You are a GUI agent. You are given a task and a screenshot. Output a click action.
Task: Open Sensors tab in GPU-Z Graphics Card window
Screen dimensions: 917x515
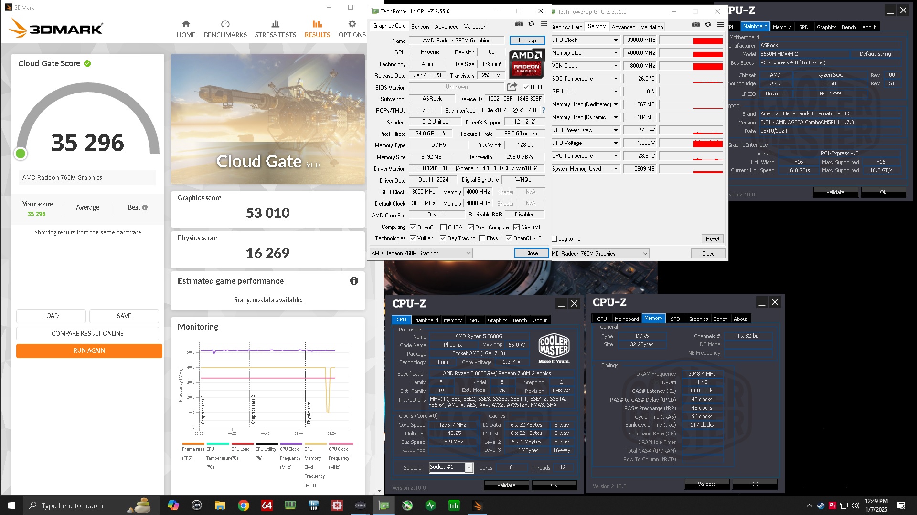pyautogui.click(x=420, y=27)
